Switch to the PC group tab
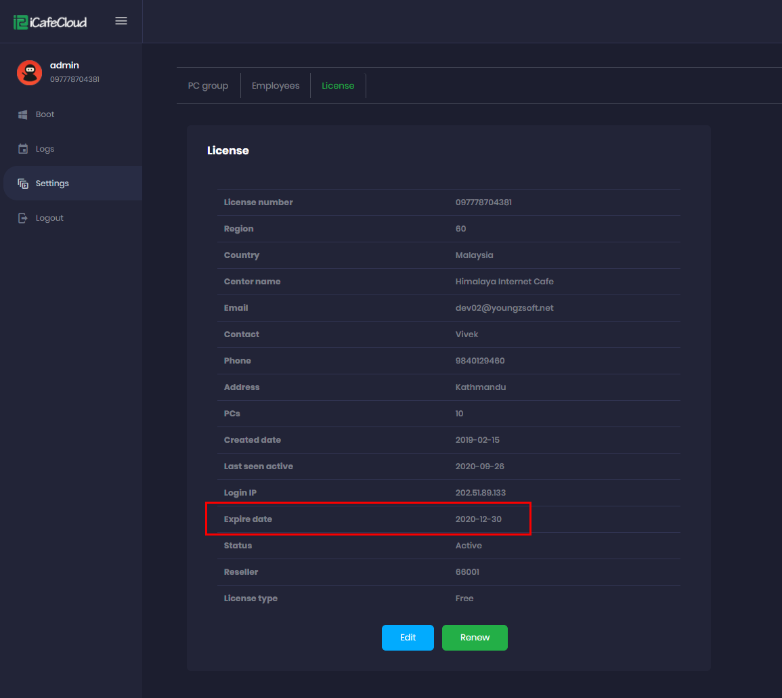 pyautogui.click(x=208, y=85)
